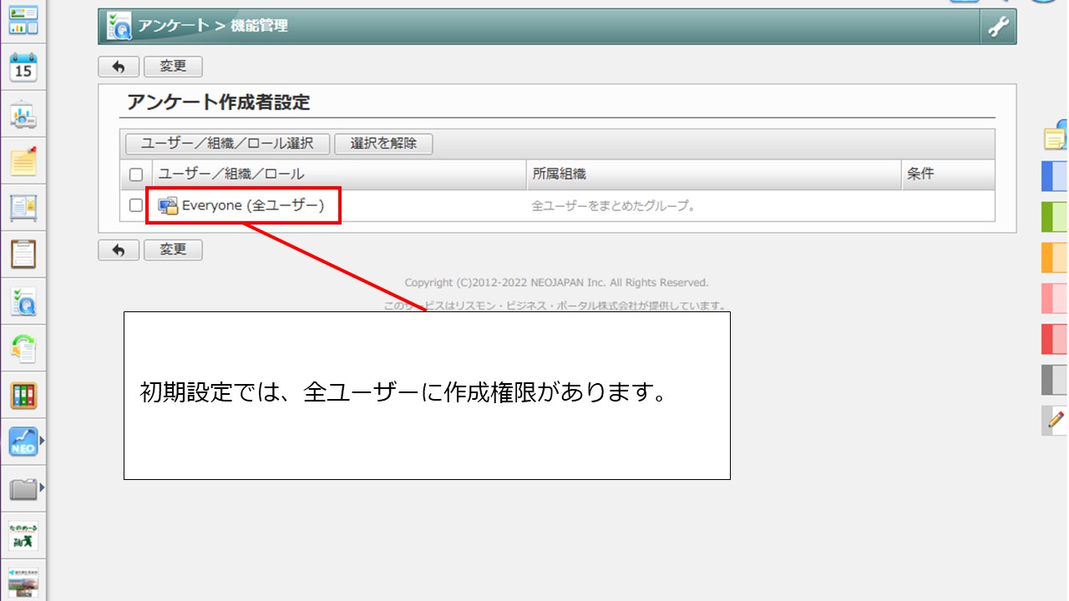
Task: Open the landscape photo shortcut at sidebar bottom
Action: click(x=23, y=582)
